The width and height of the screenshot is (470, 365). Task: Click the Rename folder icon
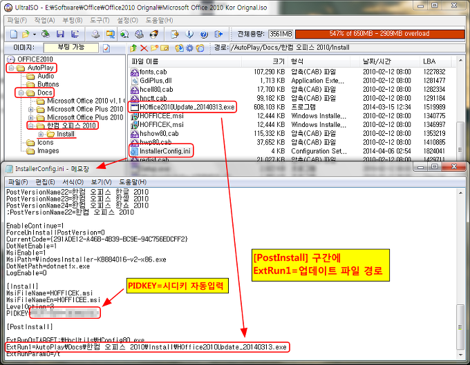[164, 48]
